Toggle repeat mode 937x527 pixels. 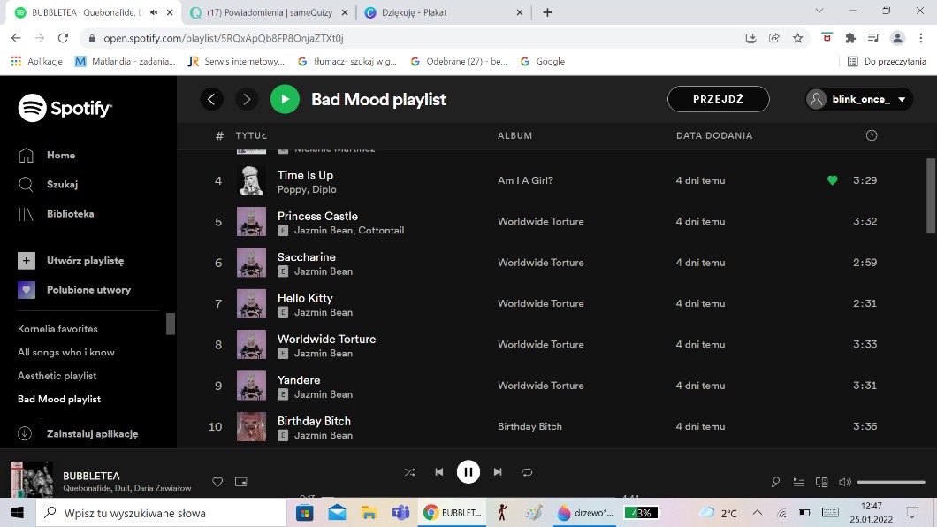[527, 472]
